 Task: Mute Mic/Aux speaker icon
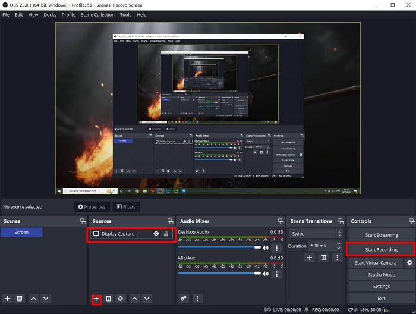pos(265,274)
